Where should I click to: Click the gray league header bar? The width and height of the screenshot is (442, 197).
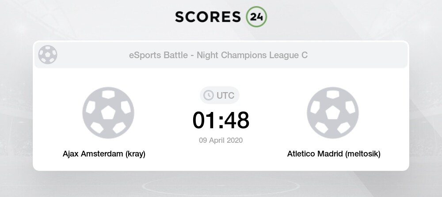pos(221,55)
